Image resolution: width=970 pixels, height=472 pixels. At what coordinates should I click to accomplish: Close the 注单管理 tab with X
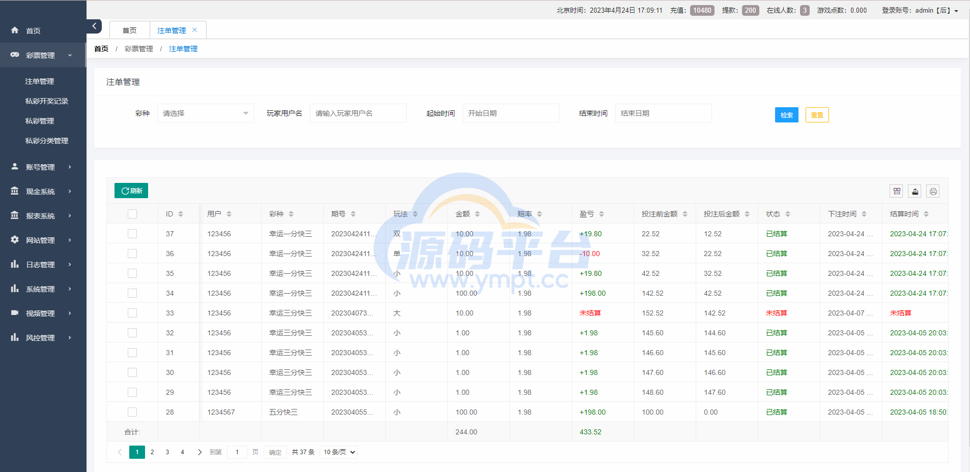pyautogui.click(x=194, y=30)
